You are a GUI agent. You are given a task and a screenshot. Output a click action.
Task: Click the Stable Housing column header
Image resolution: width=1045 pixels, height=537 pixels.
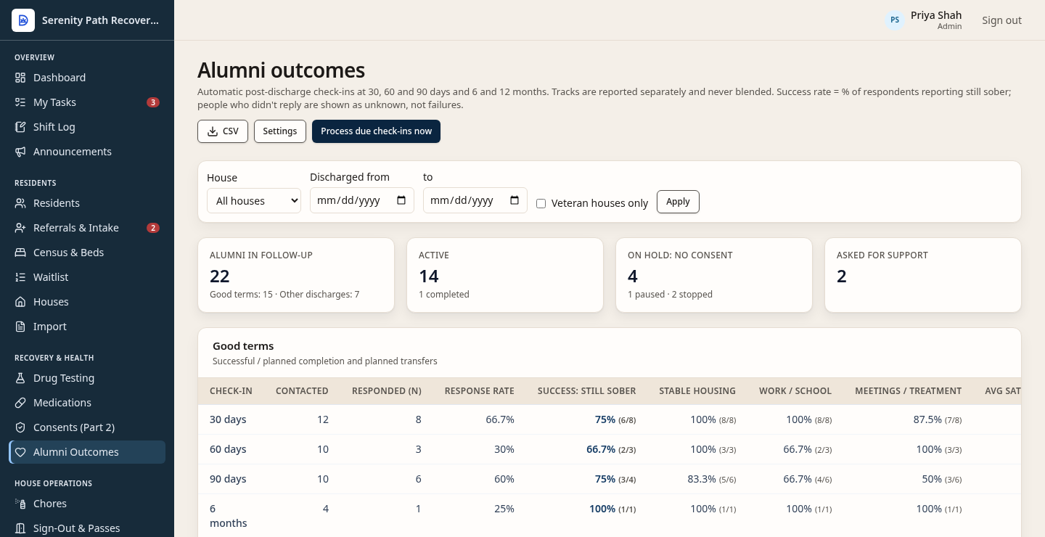tap(697, 391)
